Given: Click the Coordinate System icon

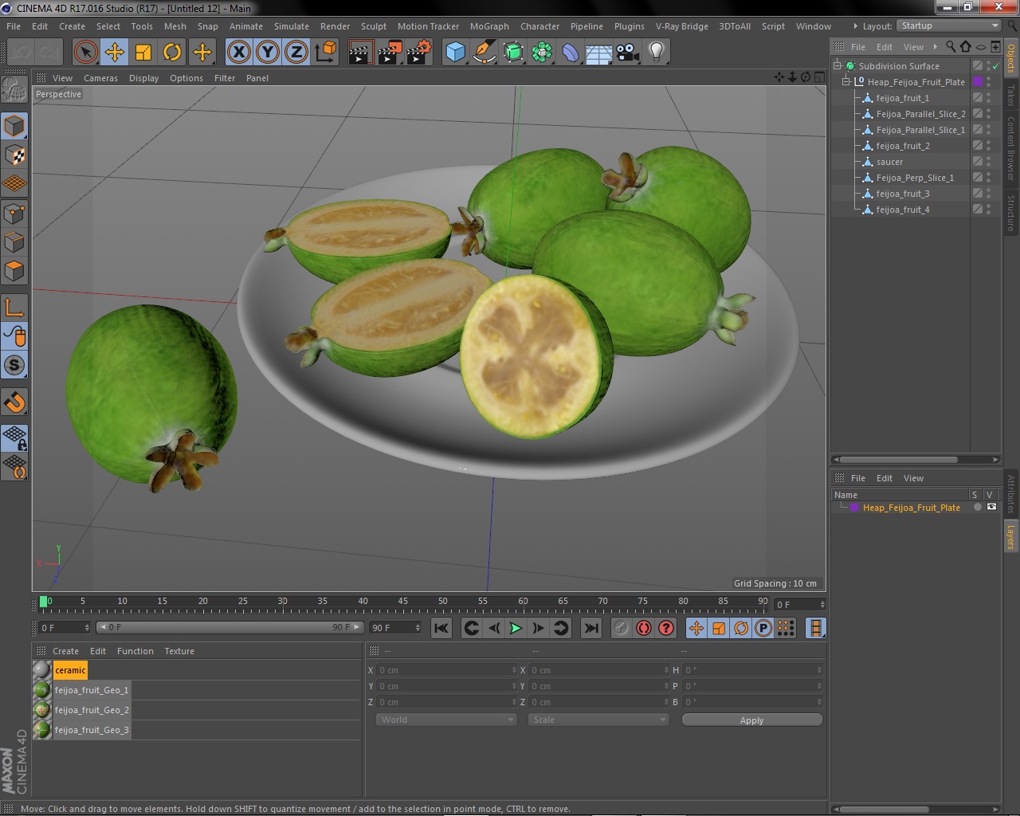Looking at the screenshot, I should tap(326, 53).
